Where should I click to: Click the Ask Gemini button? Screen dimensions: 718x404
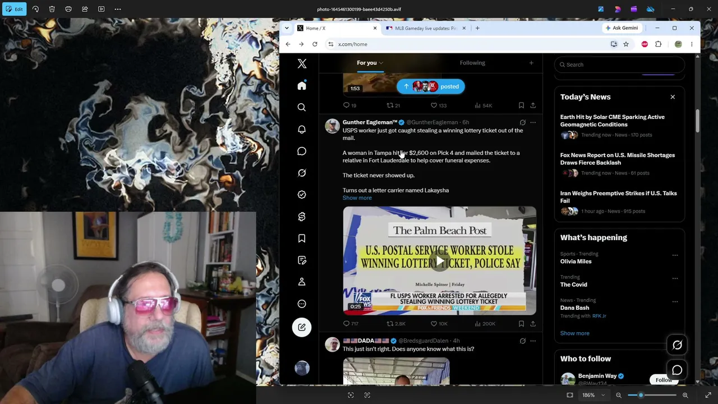coord(622,28)
